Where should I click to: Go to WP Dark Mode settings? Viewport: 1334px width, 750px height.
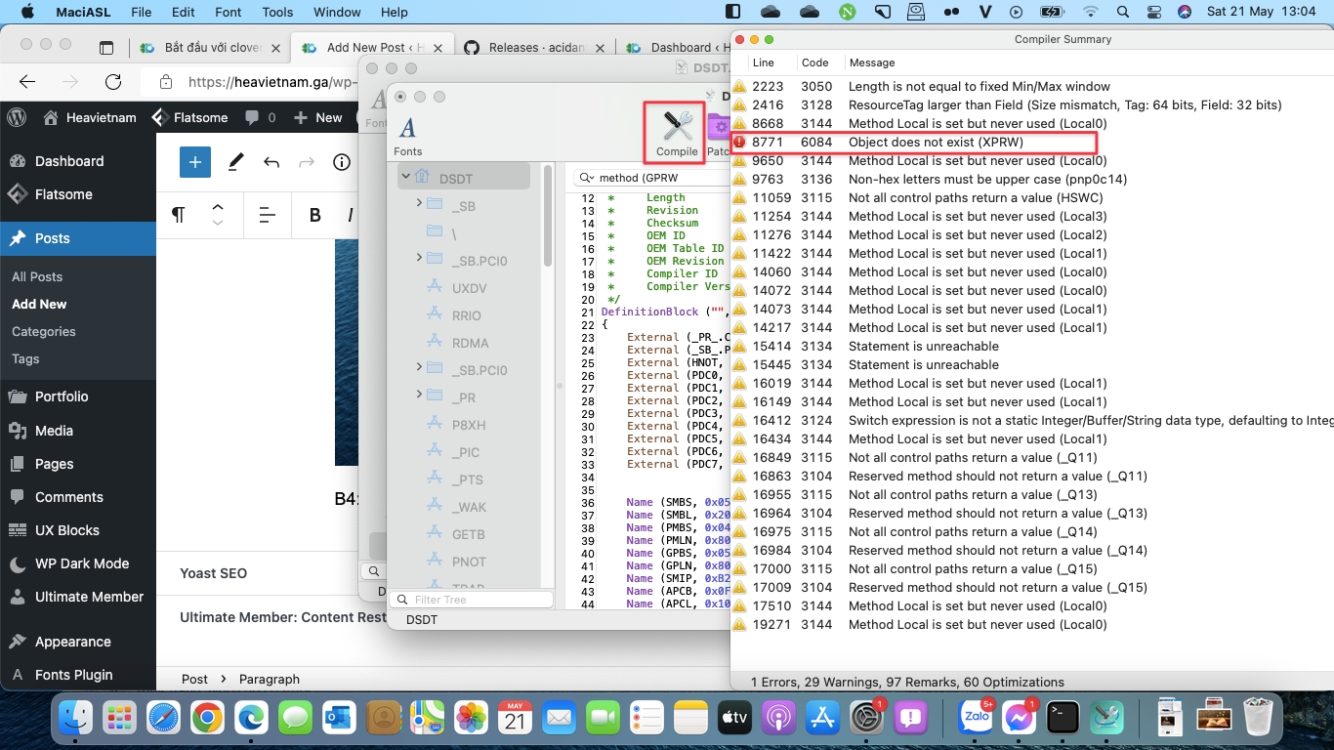click(82, 563)
